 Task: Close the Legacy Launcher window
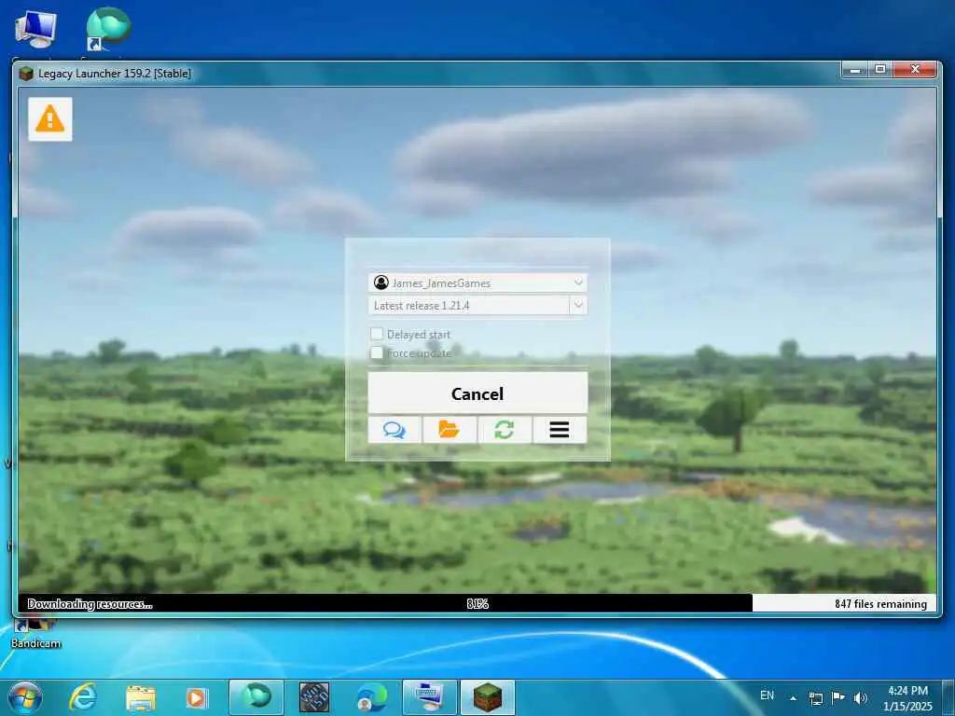(915, 70)
